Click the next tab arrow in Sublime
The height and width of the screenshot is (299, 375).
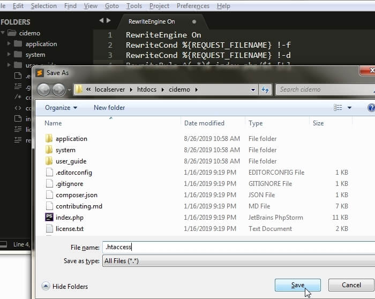[109, 20]
